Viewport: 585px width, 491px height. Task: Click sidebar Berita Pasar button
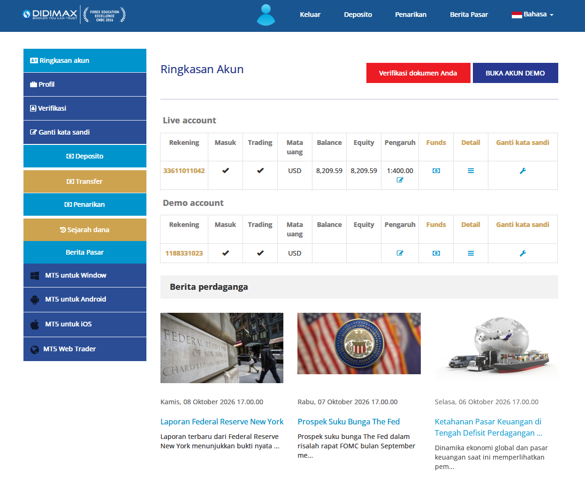(x=85, y=252)
